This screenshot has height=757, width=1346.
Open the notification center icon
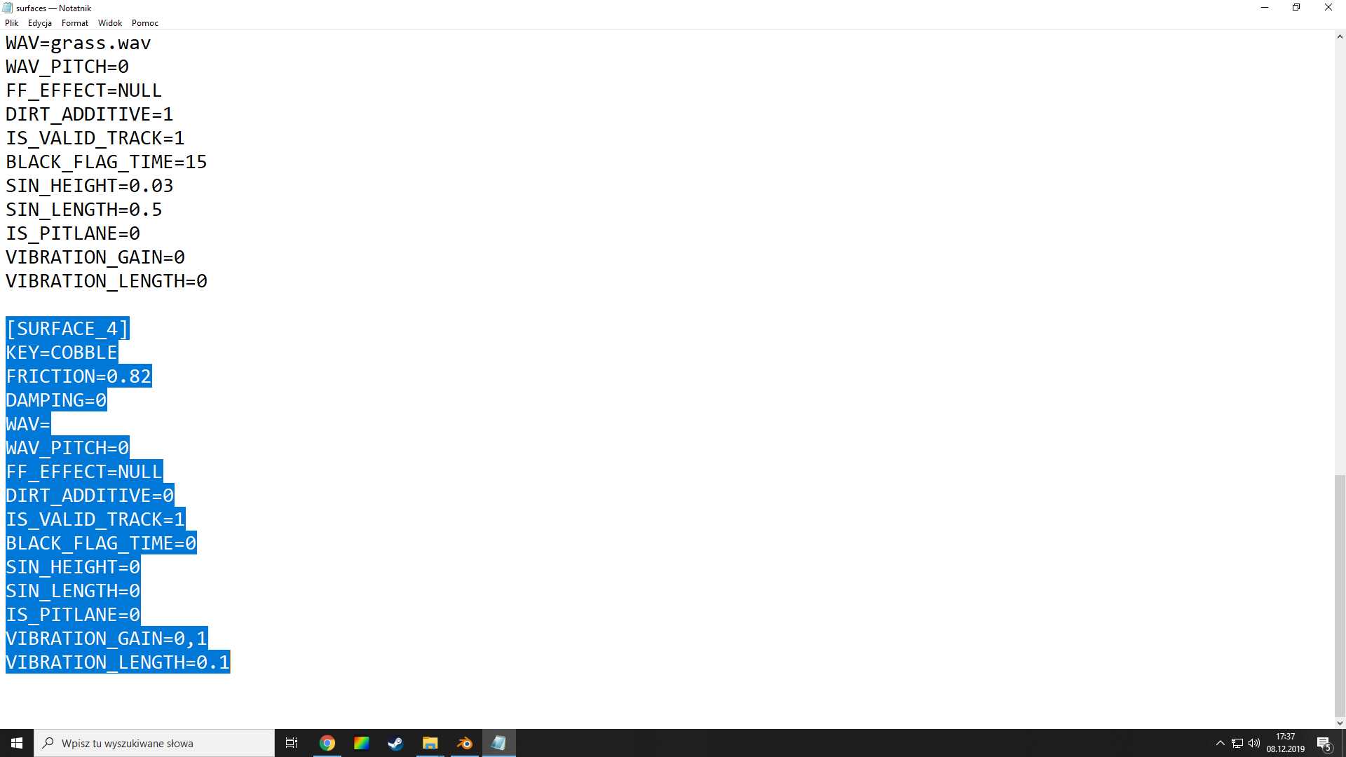click(x=1324, y=743)
